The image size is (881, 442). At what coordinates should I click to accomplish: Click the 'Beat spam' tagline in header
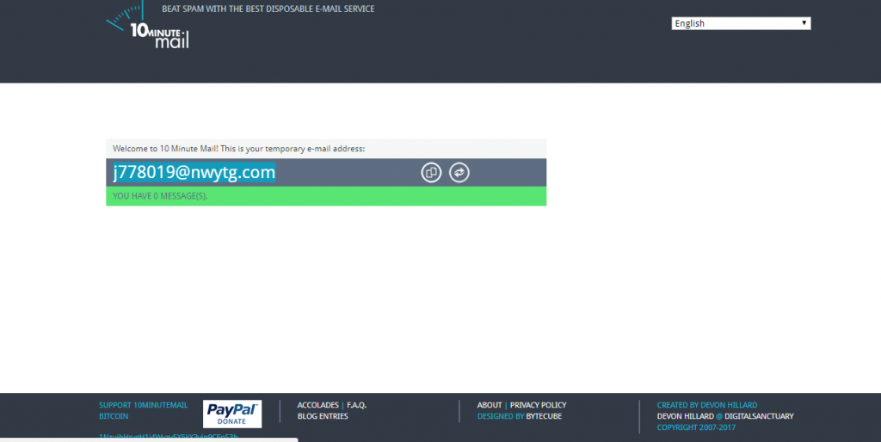pos(268,9)
